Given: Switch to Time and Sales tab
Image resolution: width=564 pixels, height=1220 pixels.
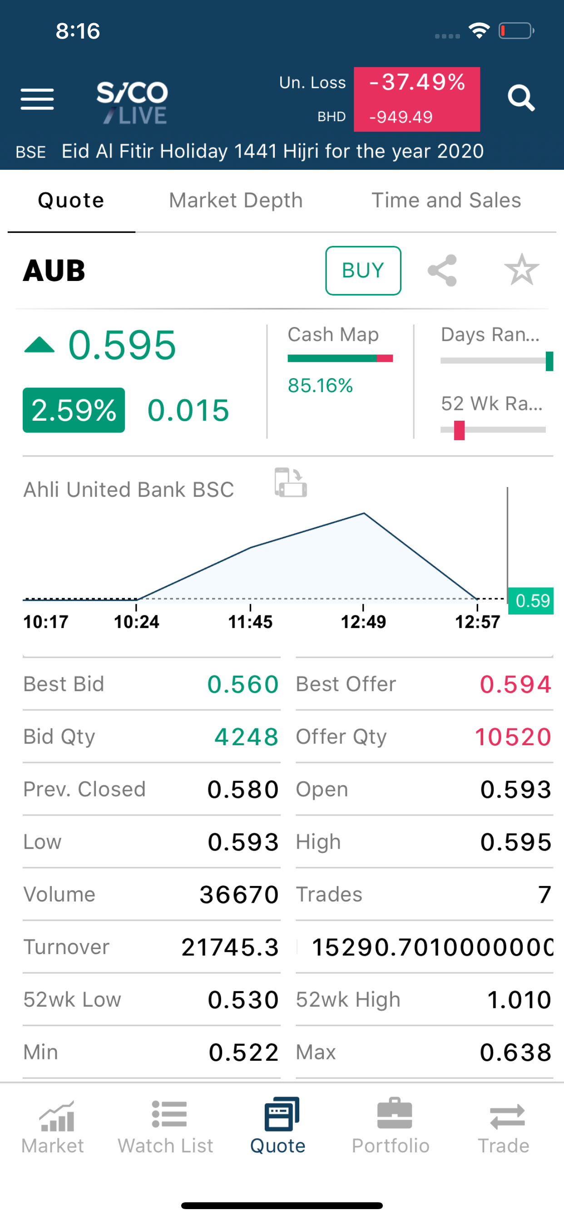Looking at the screenshot, I should [446, 200].
